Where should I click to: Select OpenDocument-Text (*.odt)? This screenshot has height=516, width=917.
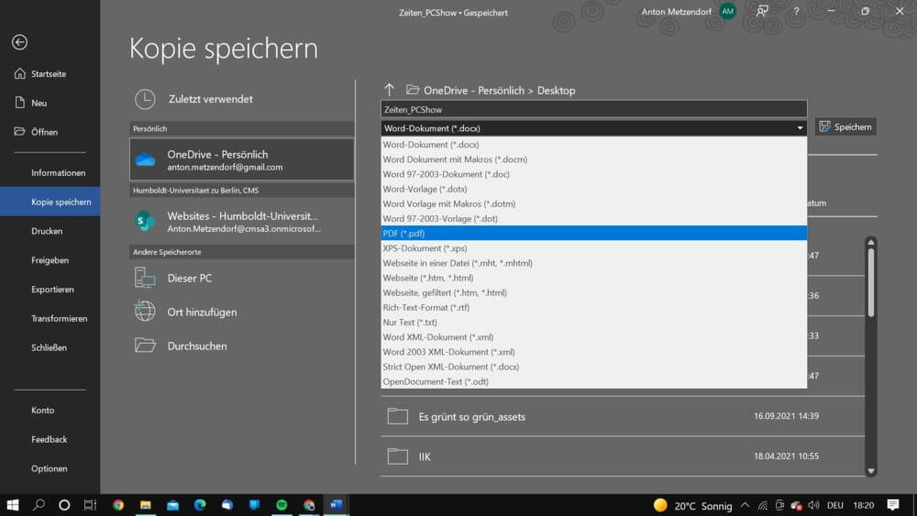pyautogui.click(x=593, y=381)
